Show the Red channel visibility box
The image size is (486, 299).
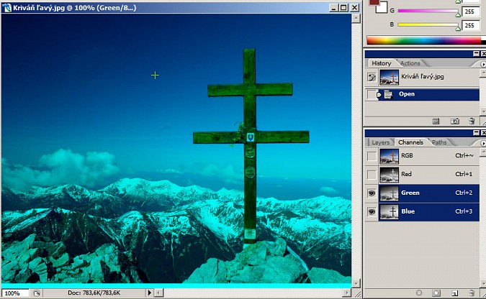(372, 175)
